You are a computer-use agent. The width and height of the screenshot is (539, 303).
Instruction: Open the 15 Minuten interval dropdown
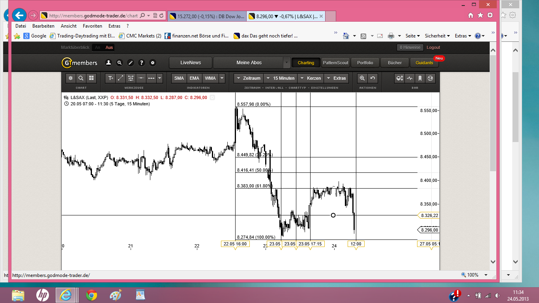tap(281, 78)
